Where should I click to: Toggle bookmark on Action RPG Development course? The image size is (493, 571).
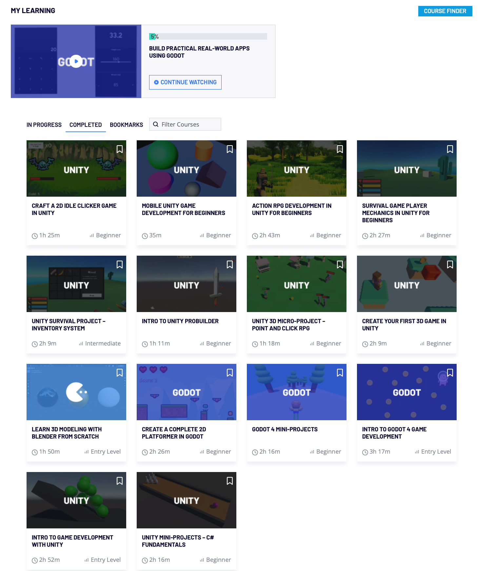tap(340, 149)
